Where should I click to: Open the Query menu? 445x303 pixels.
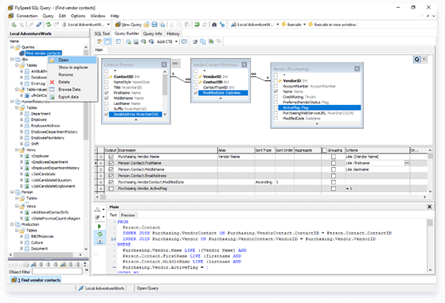click(48, 16)
